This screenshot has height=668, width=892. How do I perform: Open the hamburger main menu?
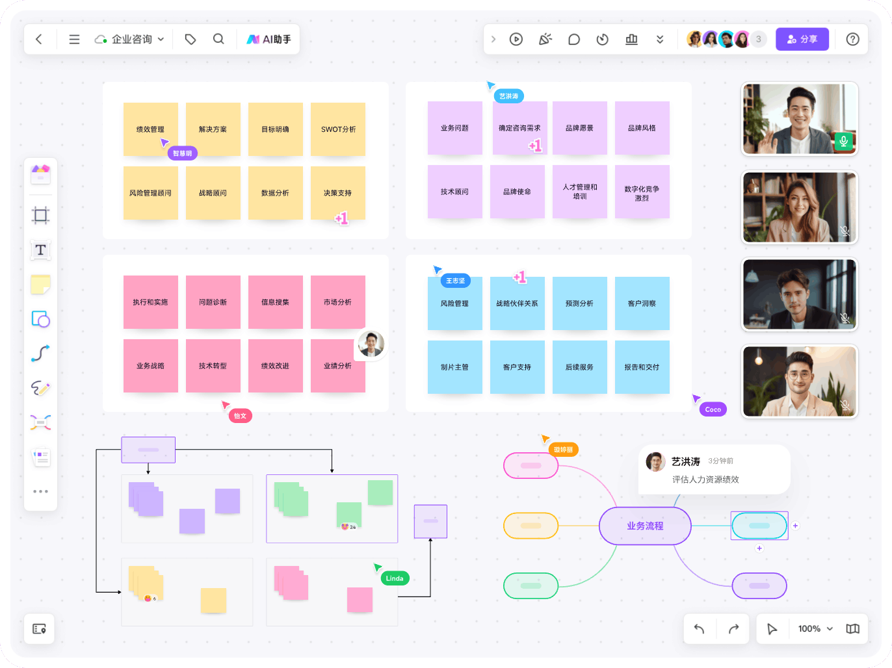(x=74, y=39)
